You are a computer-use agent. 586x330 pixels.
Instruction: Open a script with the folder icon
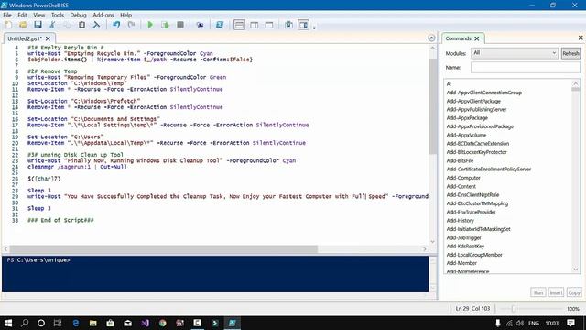tap(23, 25)
